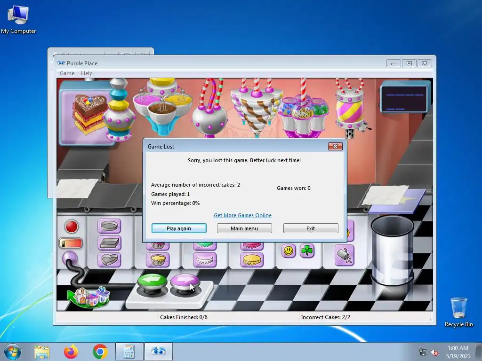Select the square cake pan button
The width and height of the screenshot is (482, 361).
[109, 243]
